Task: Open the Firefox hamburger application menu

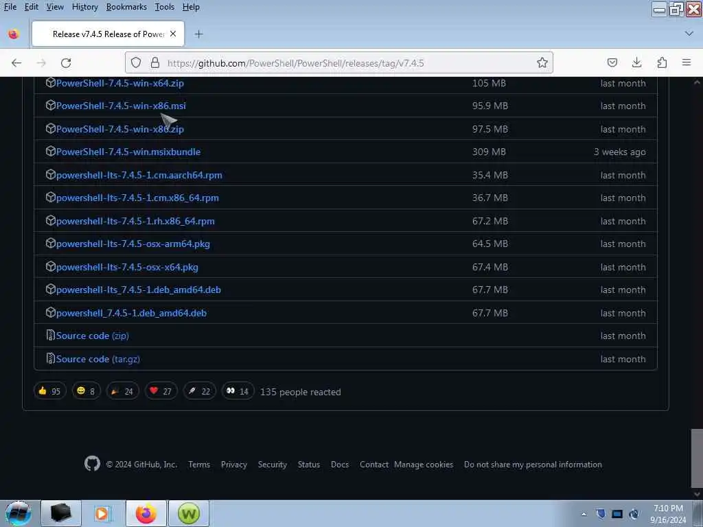Action: (x=687, y=62)
